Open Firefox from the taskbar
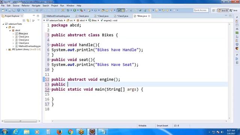The width and height of the screenshot is (240, 135). [x=59, y=132]
